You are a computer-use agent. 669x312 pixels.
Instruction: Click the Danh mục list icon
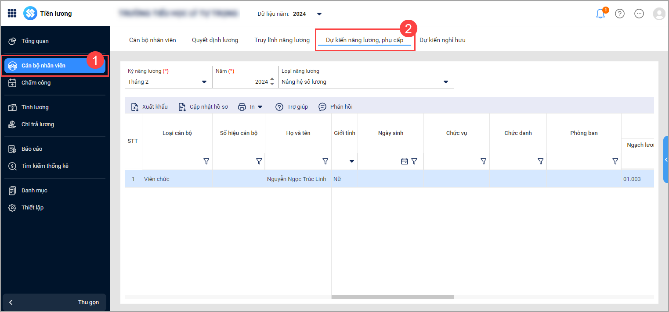point(13,191)
